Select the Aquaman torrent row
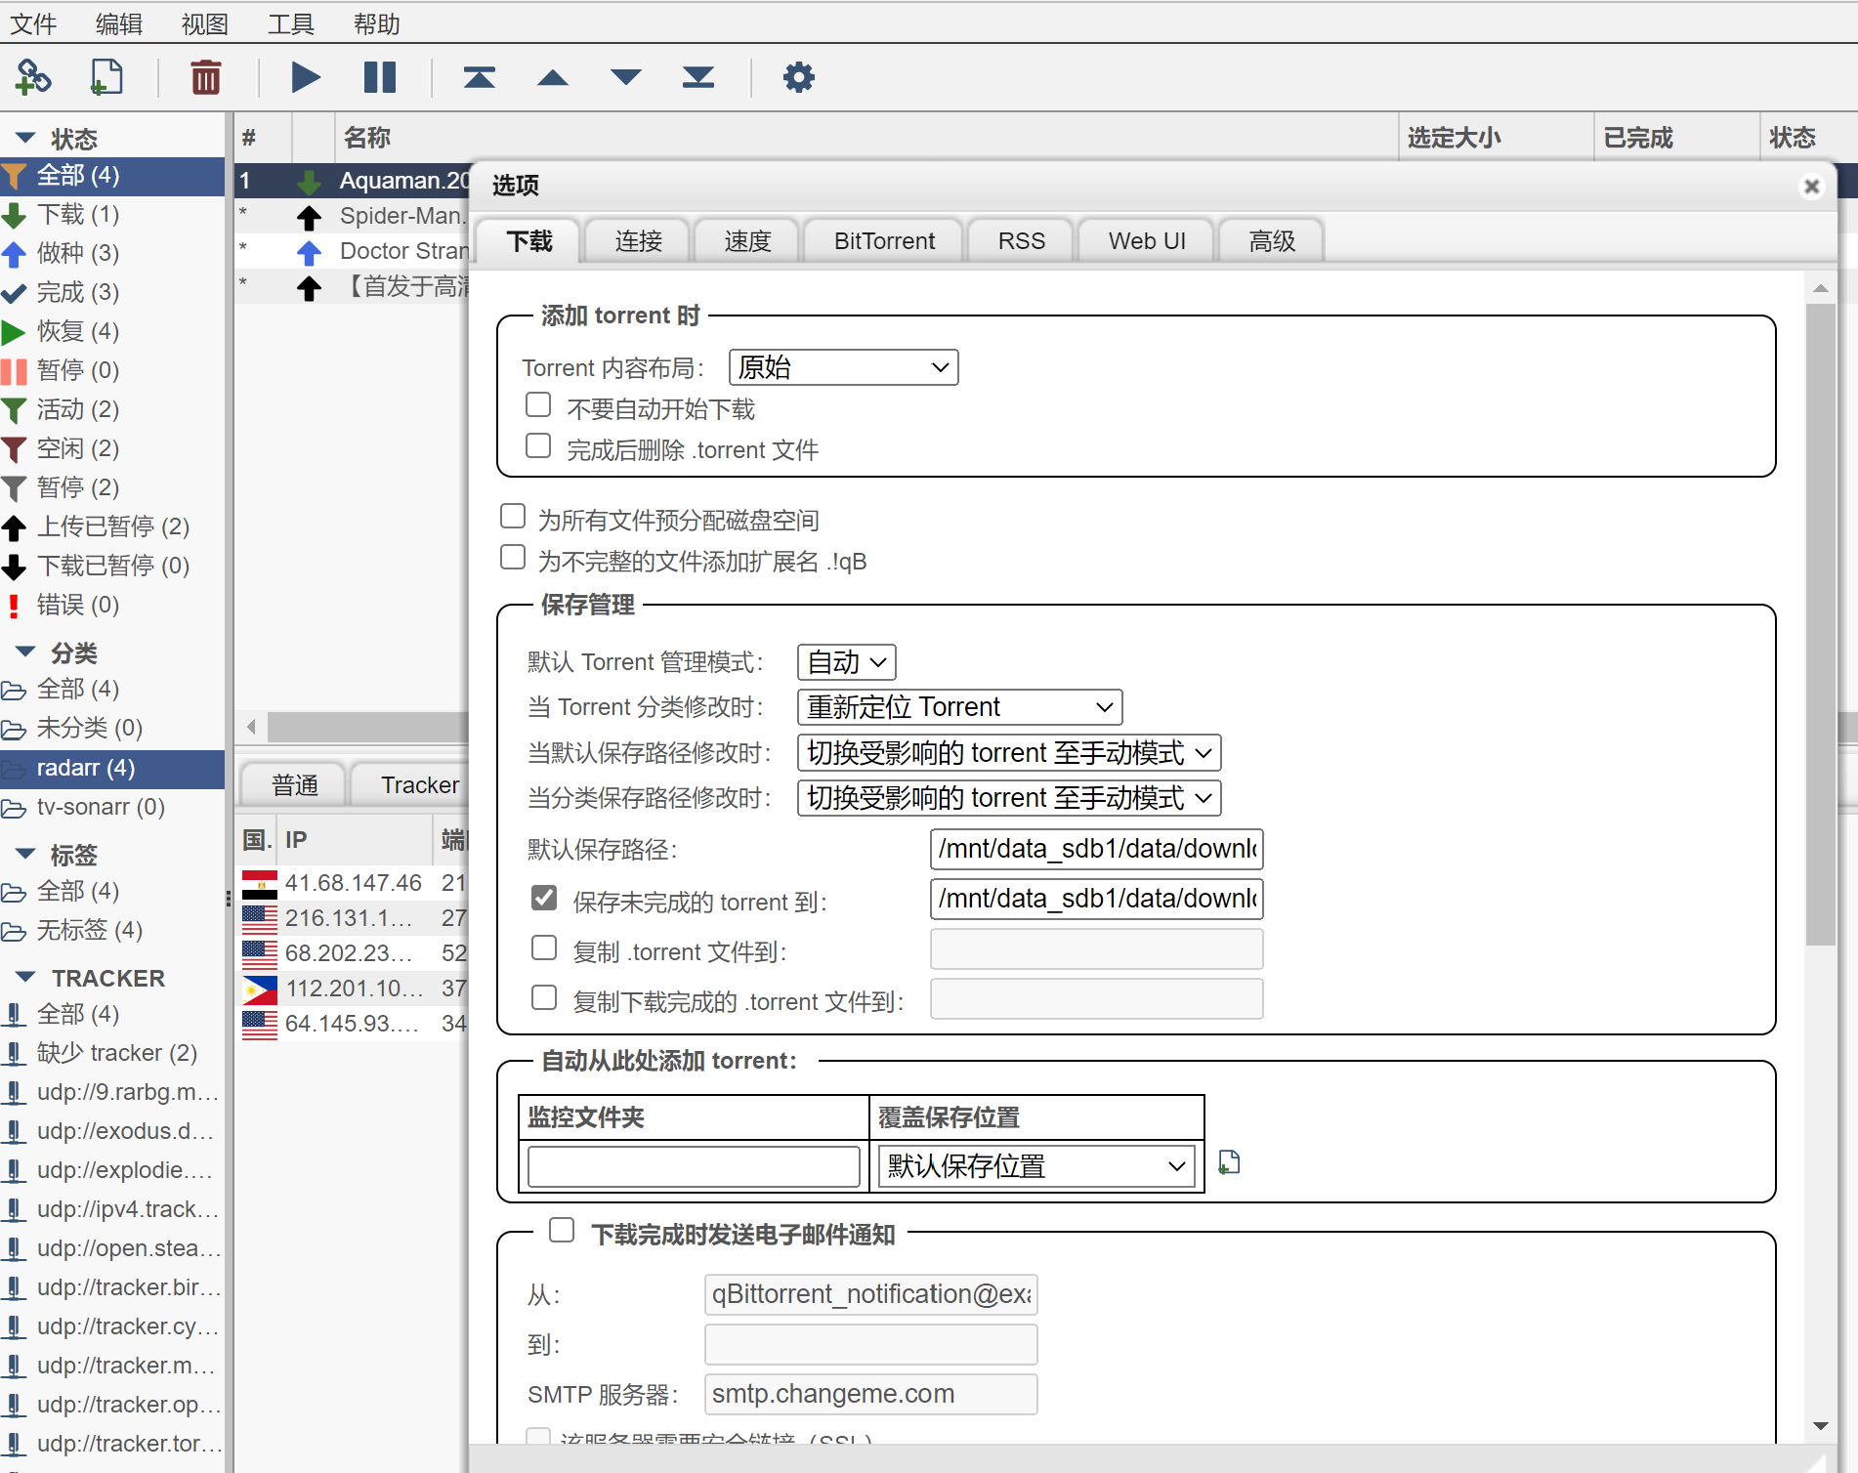 354,181
